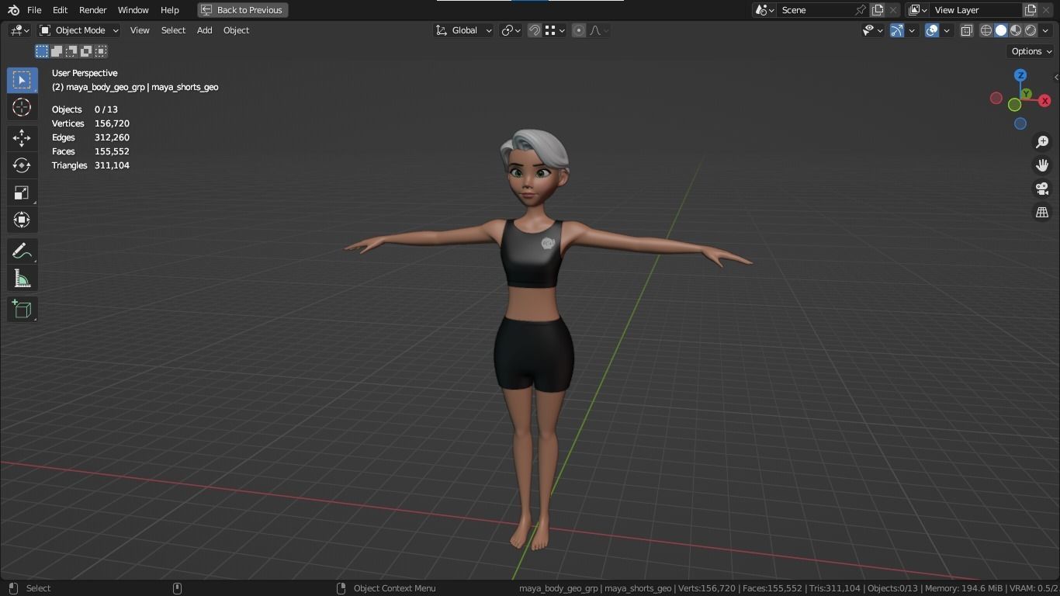This screenshot has height=596, width=1060.
Task: Open the Help menu
Action: tap(169, 10)
